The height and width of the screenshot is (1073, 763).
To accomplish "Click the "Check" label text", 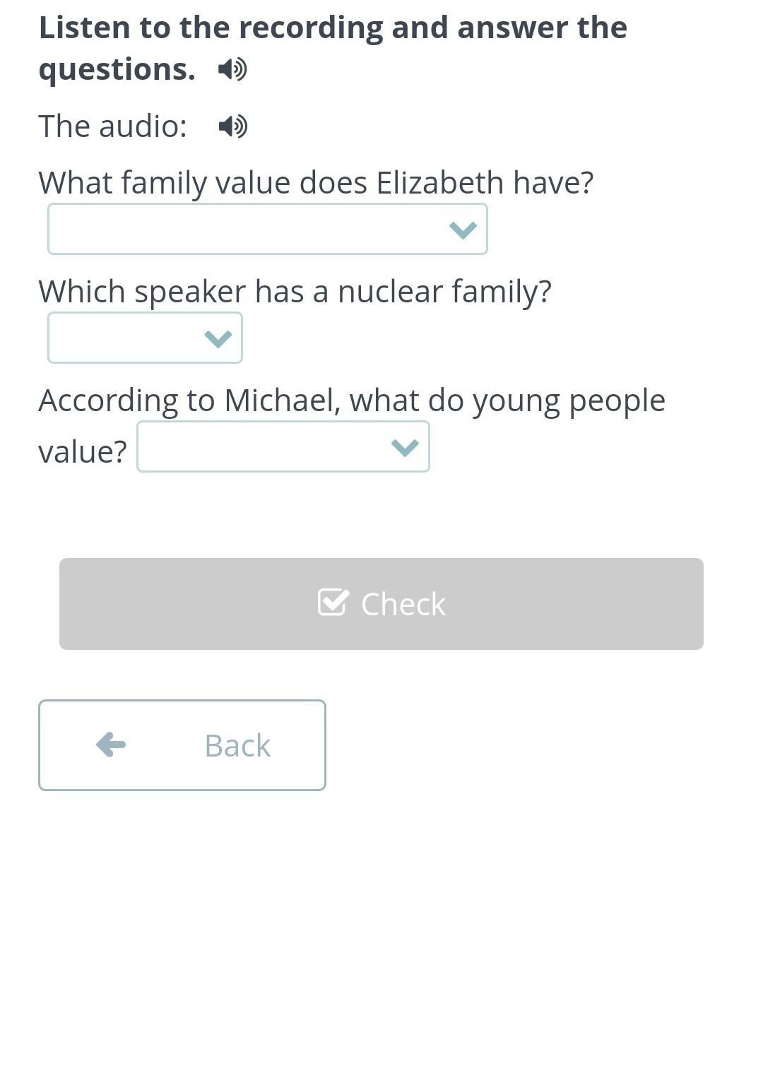I will click(403, 604).
